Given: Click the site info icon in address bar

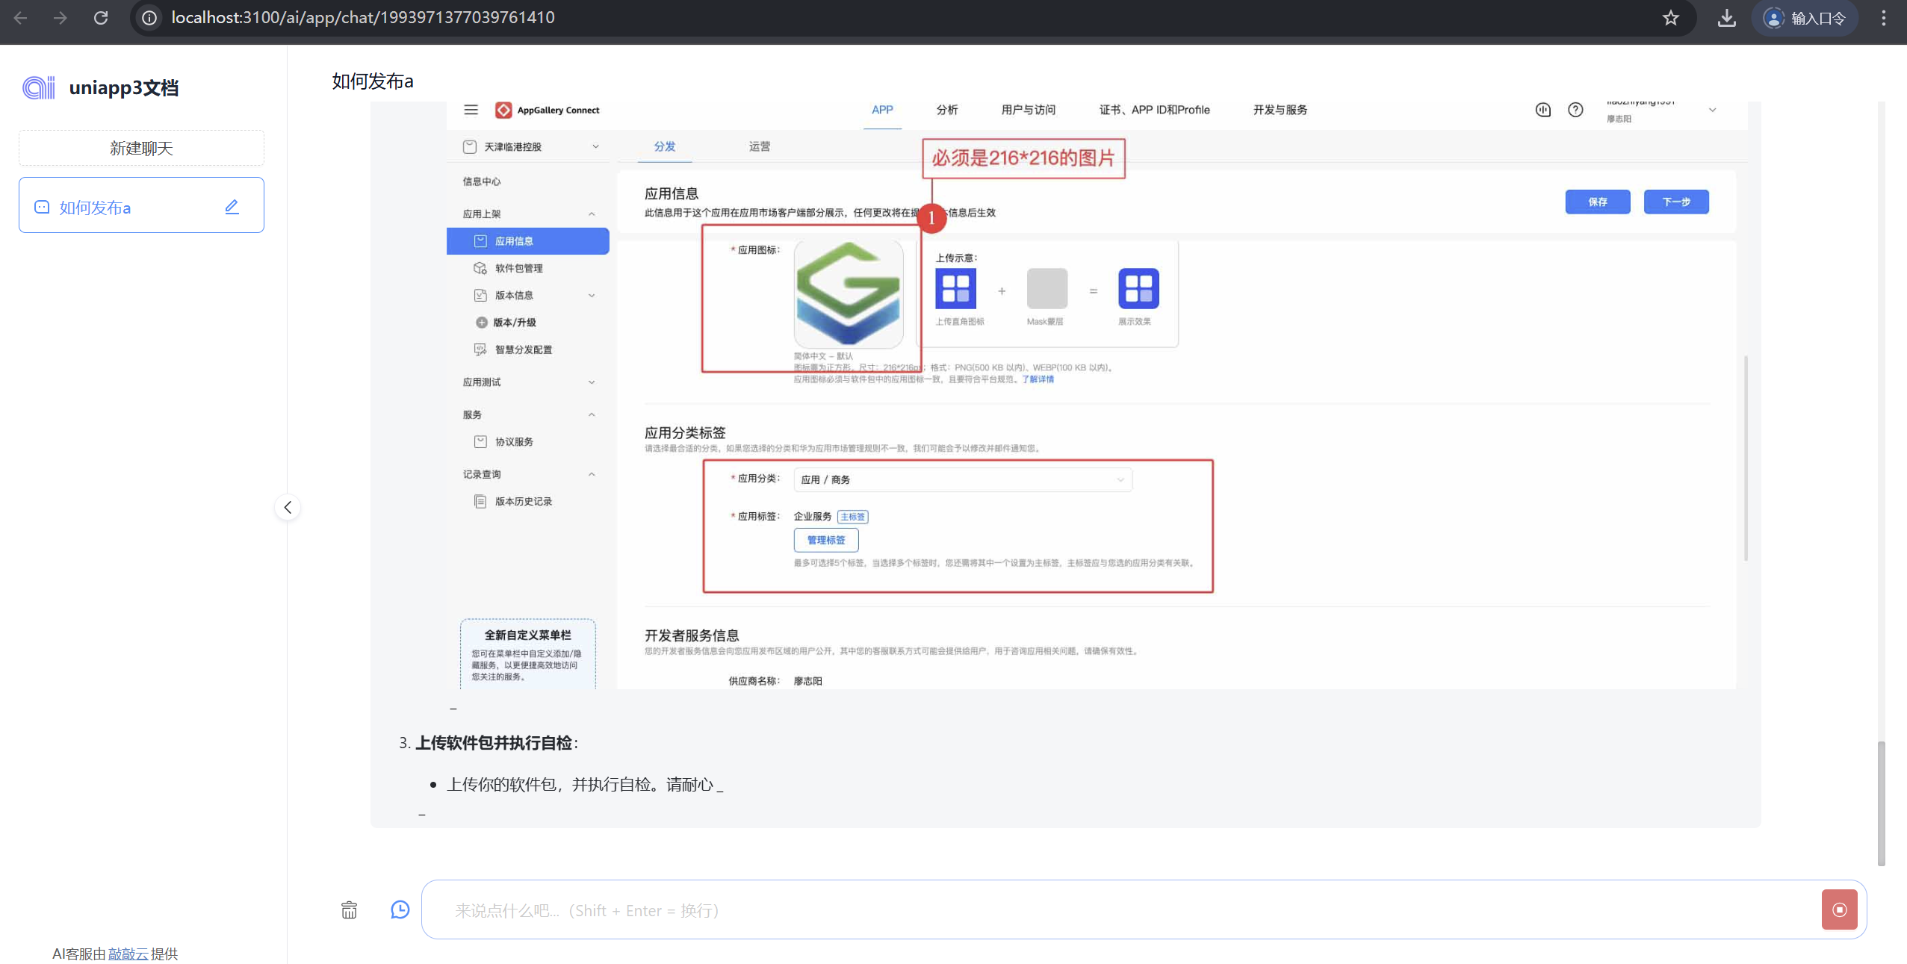Looking at the screenshot, I should (x=149, y=18).
